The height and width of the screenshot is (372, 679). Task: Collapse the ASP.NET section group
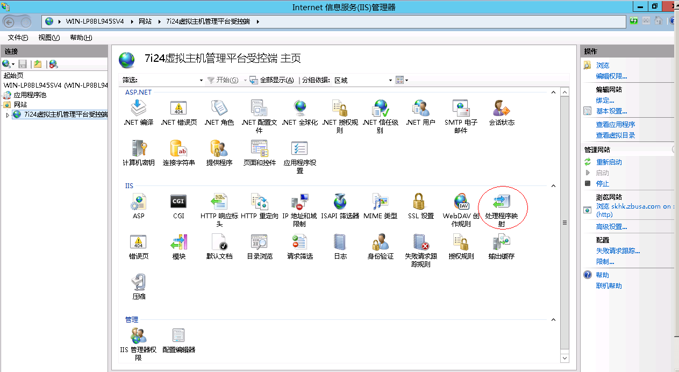coord(553,92)
